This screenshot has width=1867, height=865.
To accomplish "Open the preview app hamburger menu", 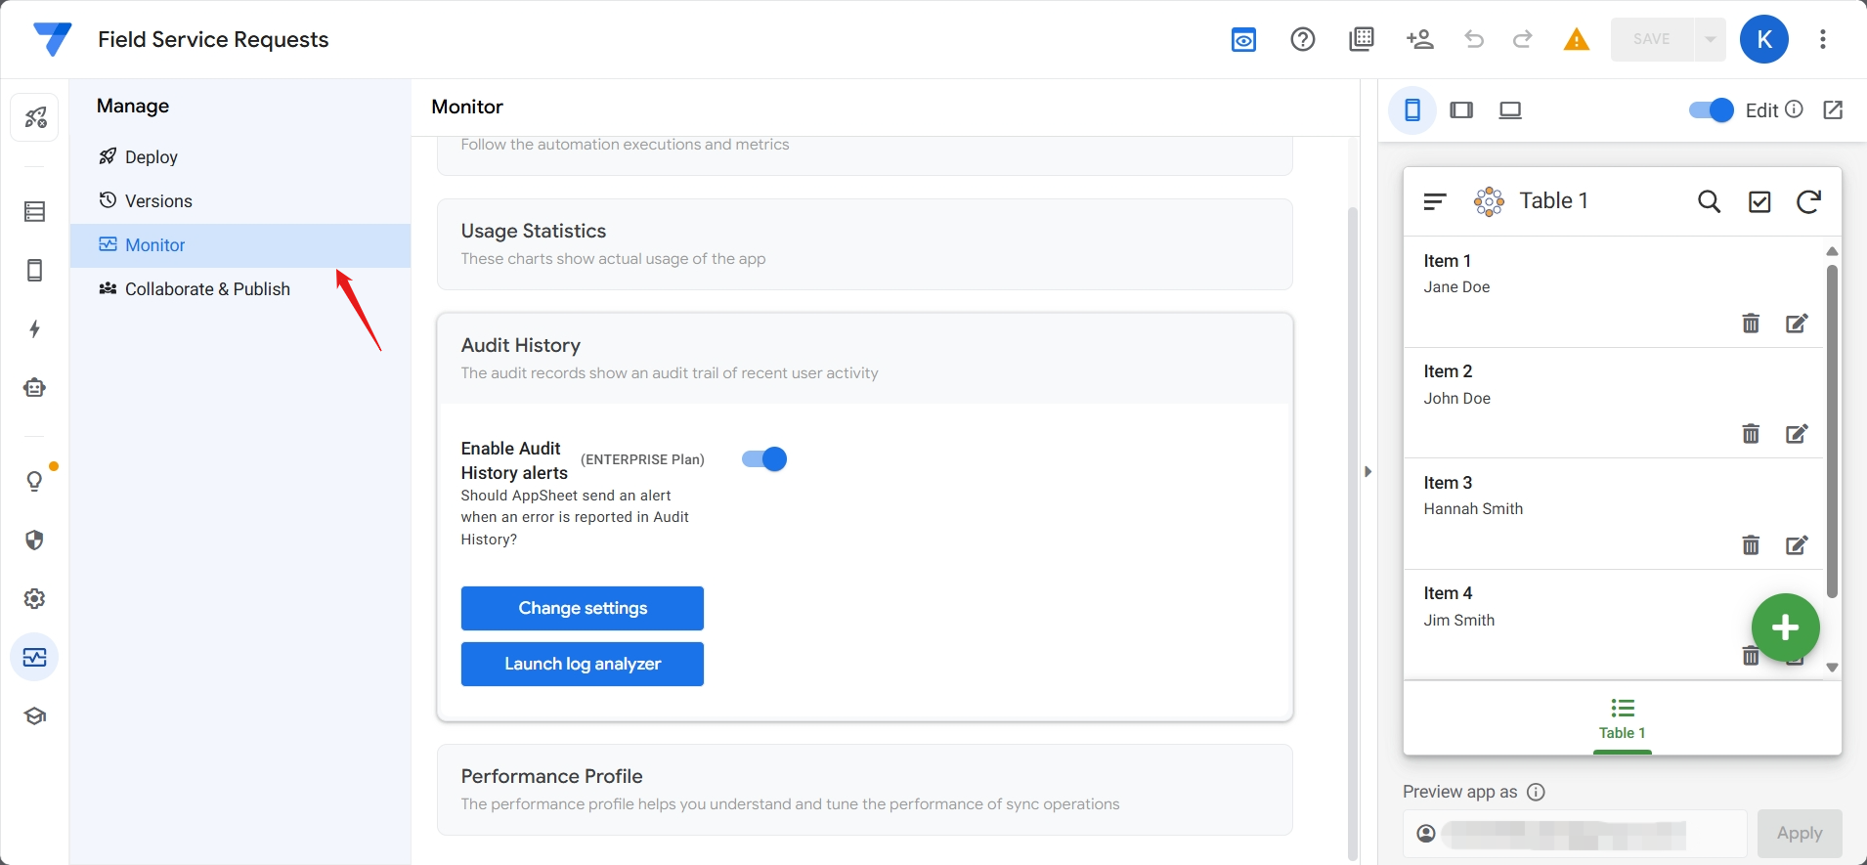I will (1434, 201).
